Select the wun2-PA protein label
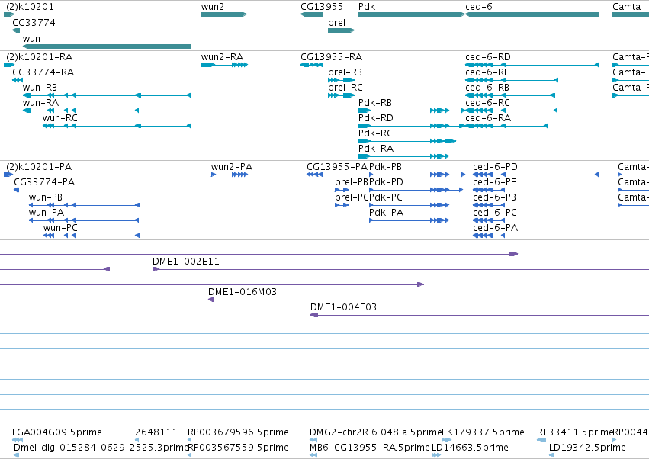The width and height of the screenshot is (649, 459). click(x=232, y=167)
